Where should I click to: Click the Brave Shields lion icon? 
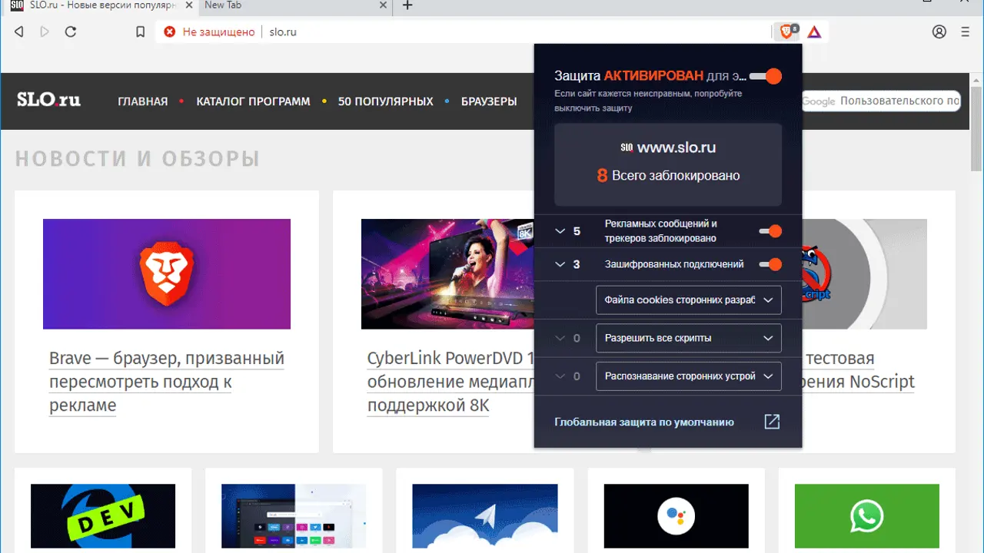pos(786,31)
